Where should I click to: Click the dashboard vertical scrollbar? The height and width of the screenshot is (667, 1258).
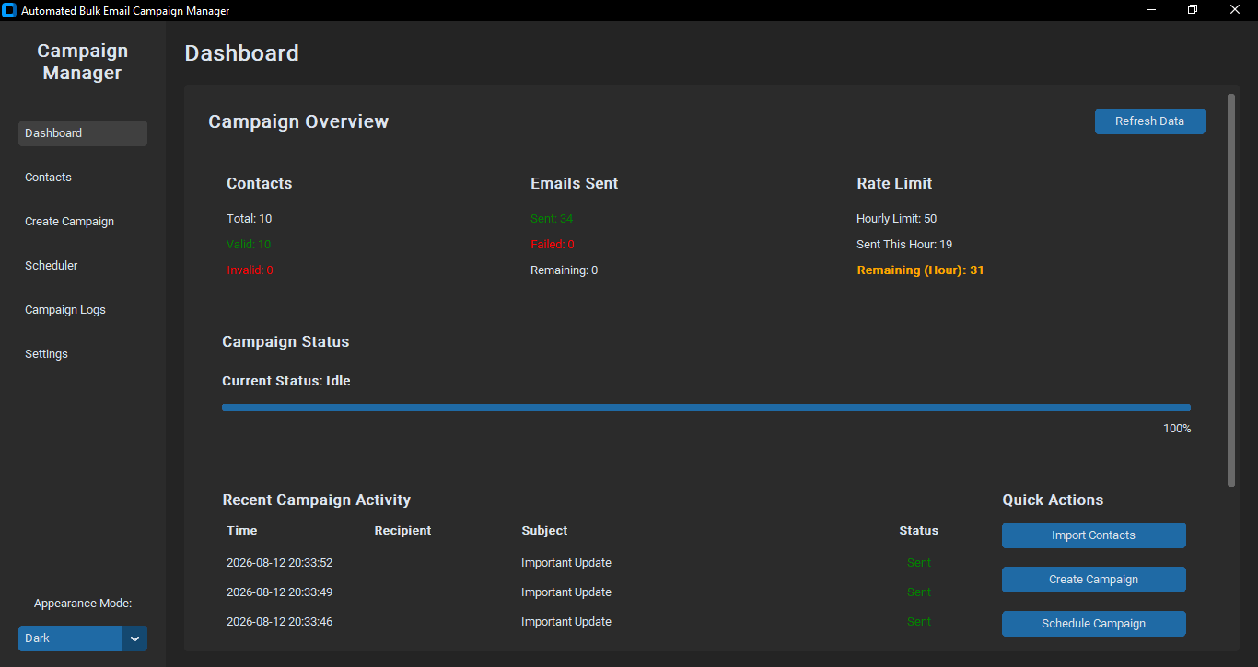1231,290
